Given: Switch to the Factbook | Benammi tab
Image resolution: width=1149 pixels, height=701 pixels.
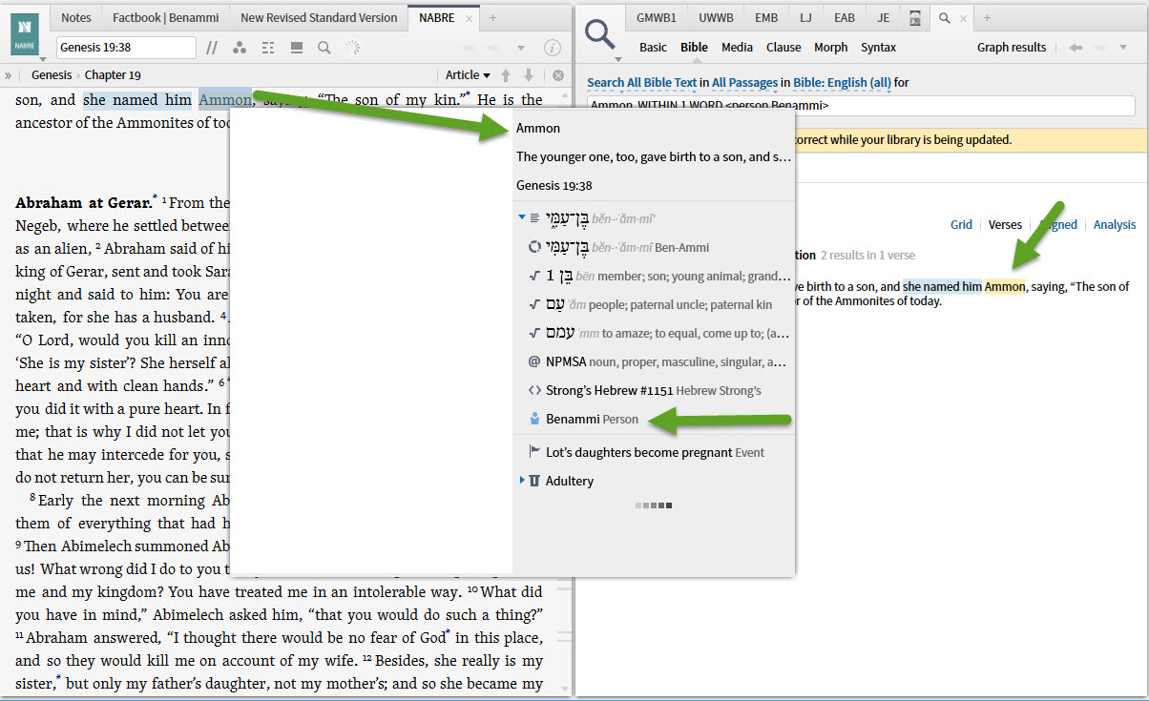Looking at the screenshot, I should click(x=164, y=18).
